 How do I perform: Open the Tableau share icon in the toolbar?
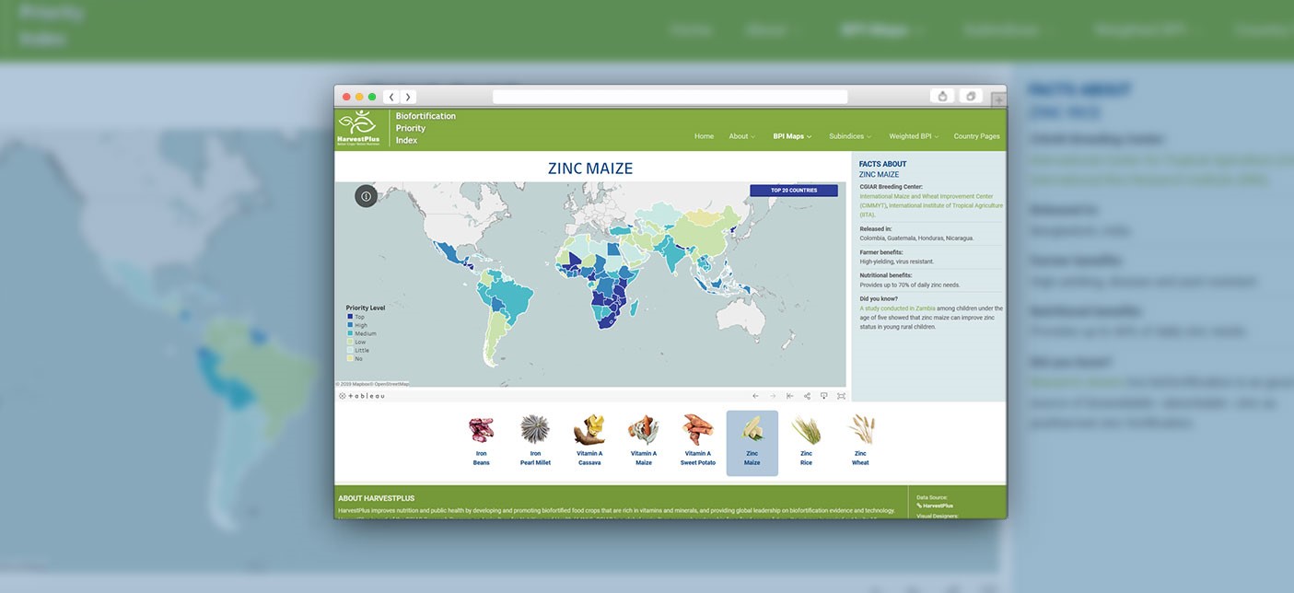(x=808, y=395)
